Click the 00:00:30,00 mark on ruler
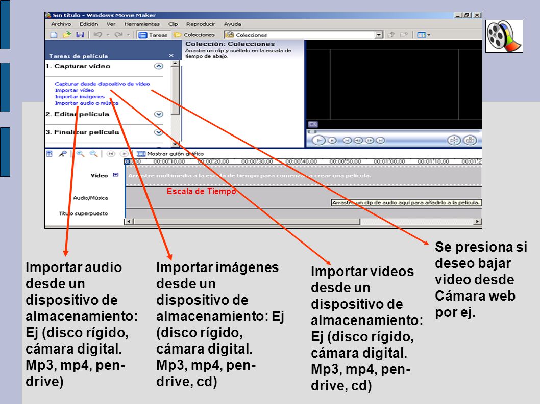The width and height of the screenshot is (540, 404). (257, 161)
